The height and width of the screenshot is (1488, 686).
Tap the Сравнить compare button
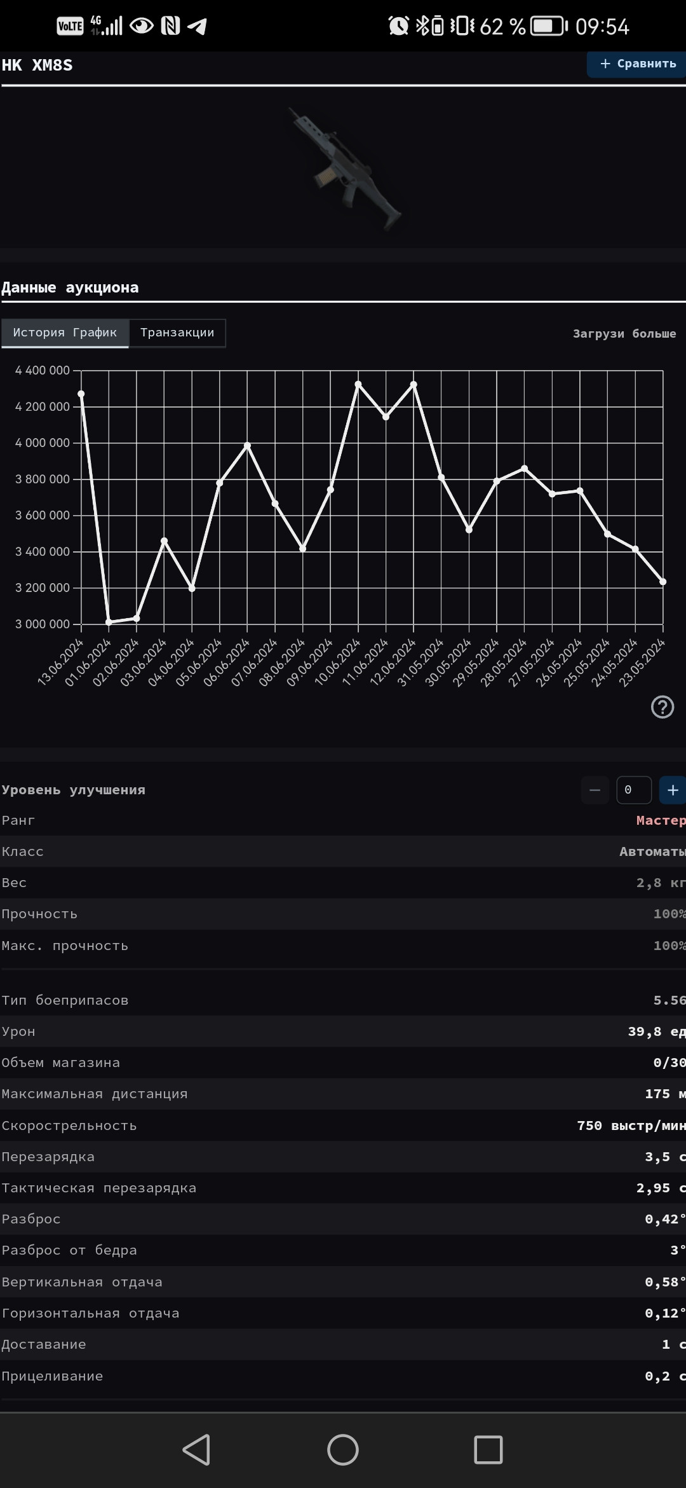coord(636,64)
